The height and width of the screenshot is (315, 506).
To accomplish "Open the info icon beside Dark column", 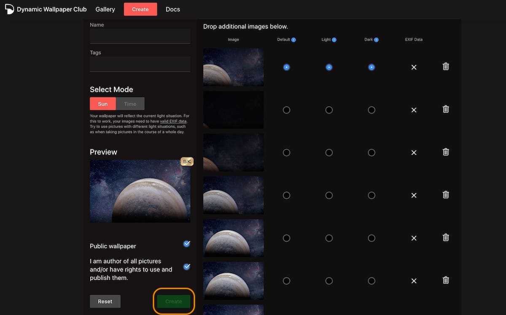I will [x=376, y=40].
